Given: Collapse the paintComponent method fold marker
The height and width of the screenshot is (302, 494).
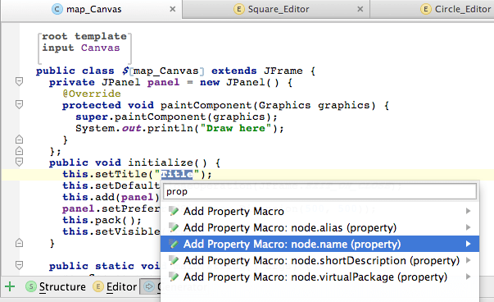Looking at the screenshot, I should click(19, 104).
